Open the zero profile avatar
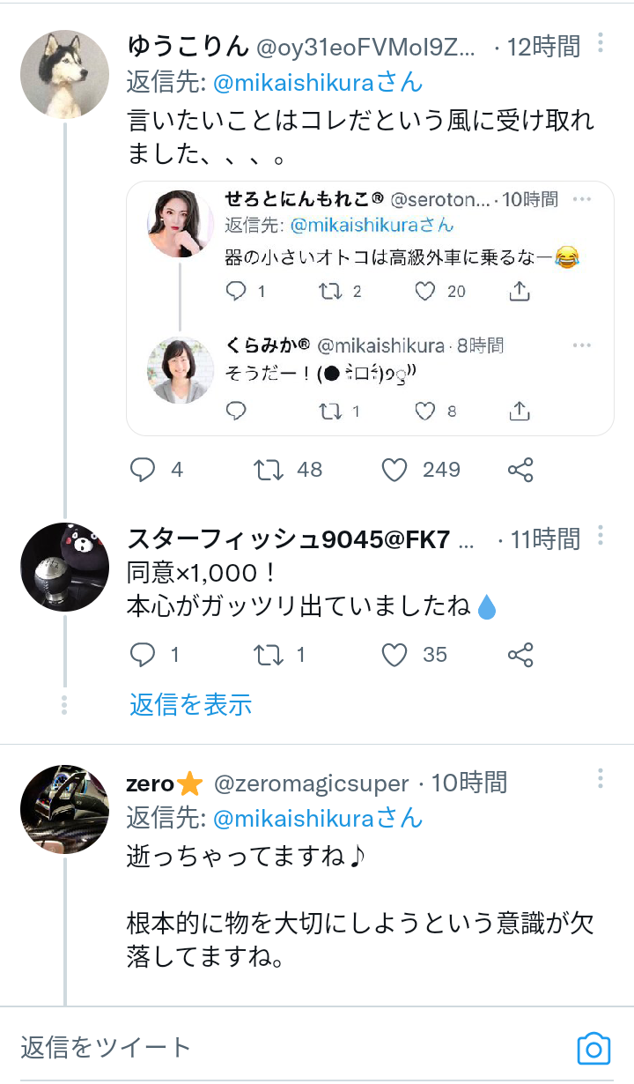Viewport: 634px width, 1084px height. tap(64, 809)
